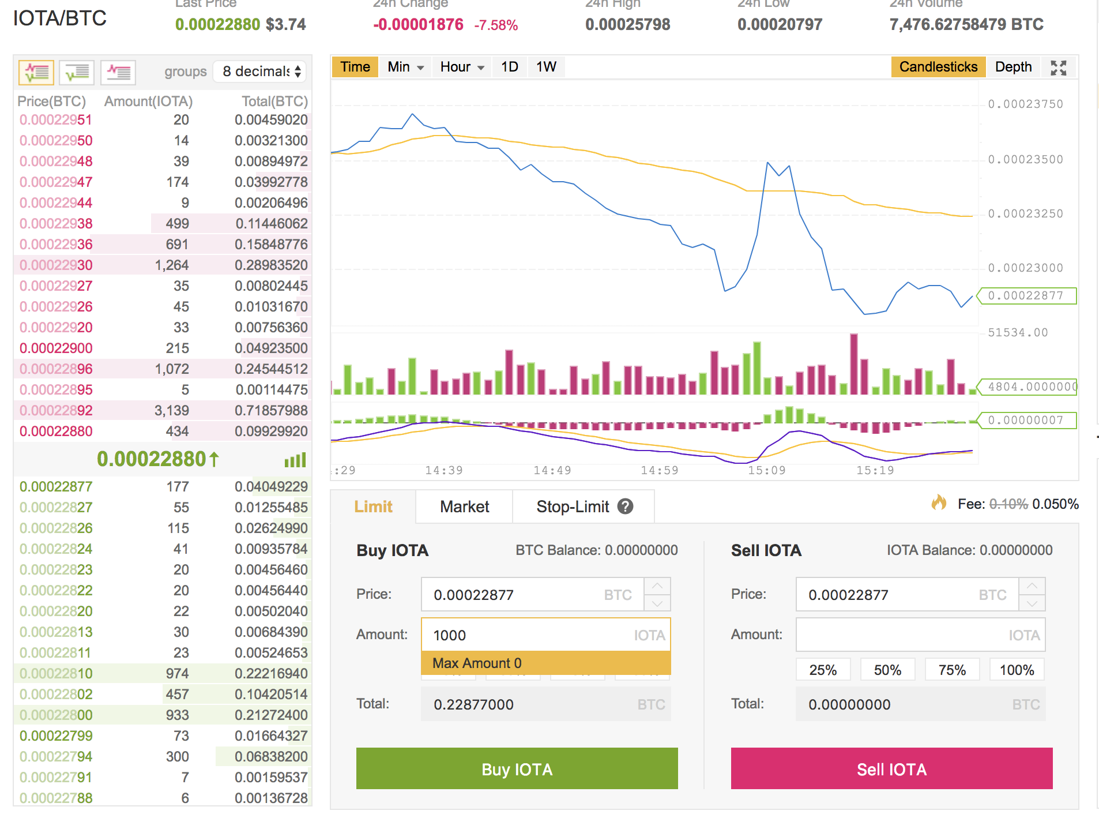Click the Amount(IOTA) column header
The width and height of the screenshot is (1099, 818).
[148, 102]
